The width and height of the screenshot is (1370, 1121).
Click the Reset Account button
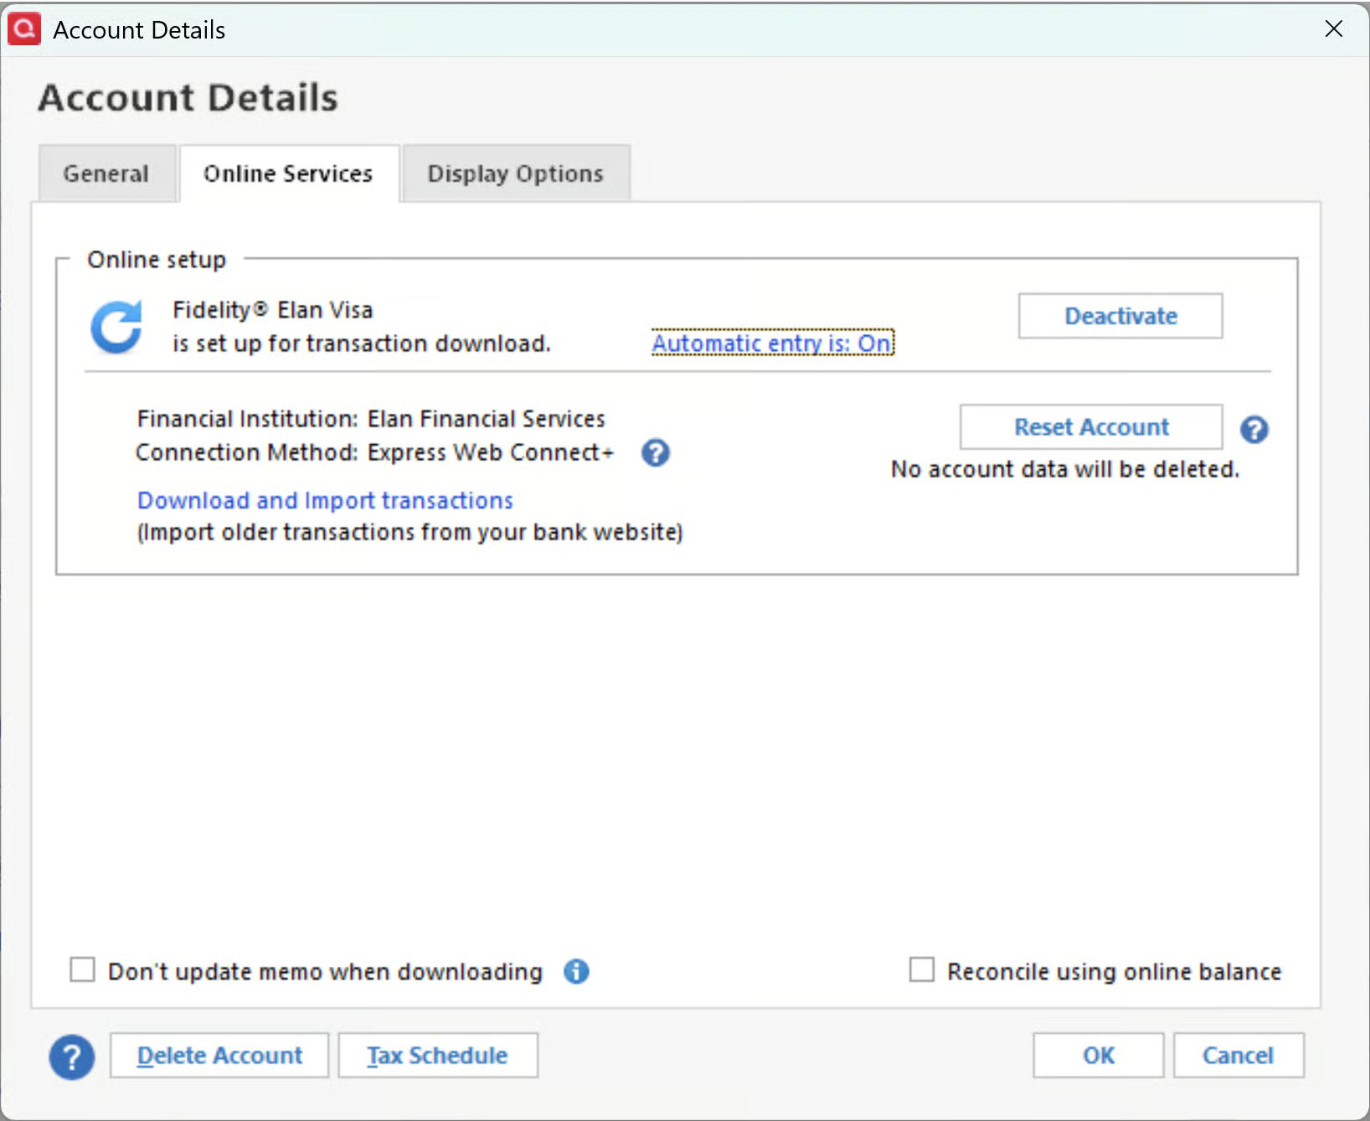pos(1091,427)
